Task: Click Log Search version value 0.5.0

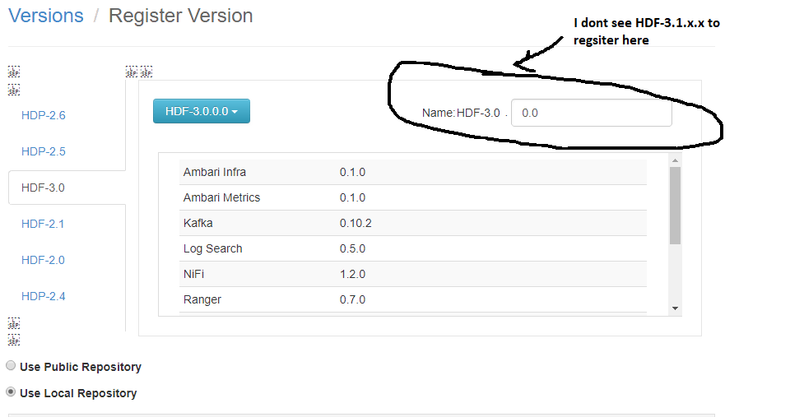Action: (x=353, y=248)
